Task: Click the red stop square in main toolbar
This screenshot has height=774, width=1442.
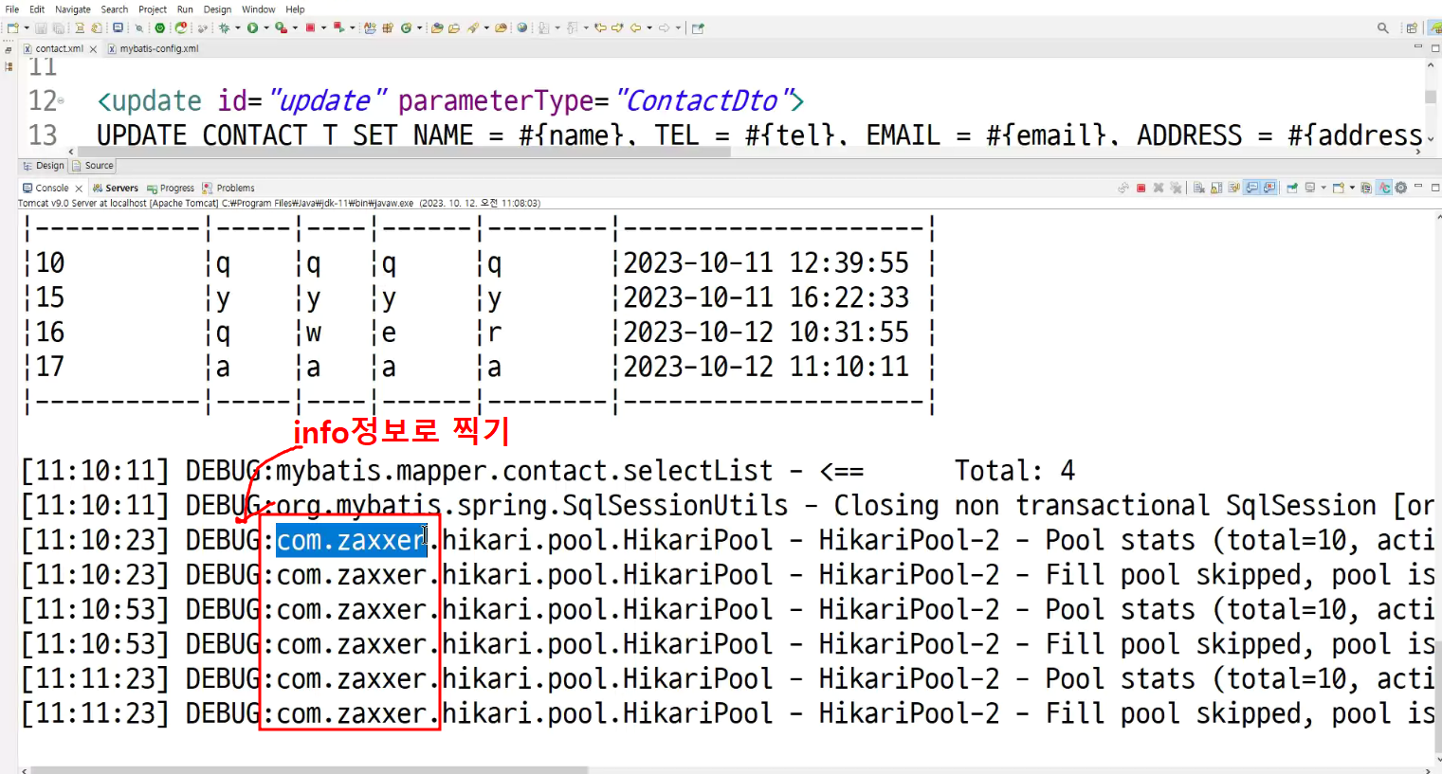Action: point(310,27)
